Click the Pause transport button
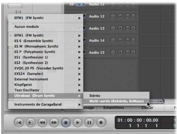 (x=89, y=123)
